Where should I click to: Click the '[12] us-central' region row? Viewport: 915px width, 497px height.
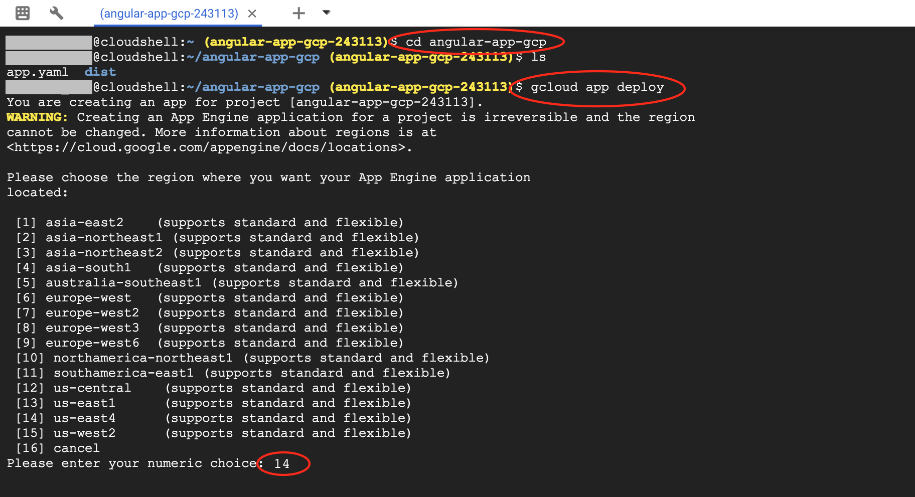click(x=214, y=388)
